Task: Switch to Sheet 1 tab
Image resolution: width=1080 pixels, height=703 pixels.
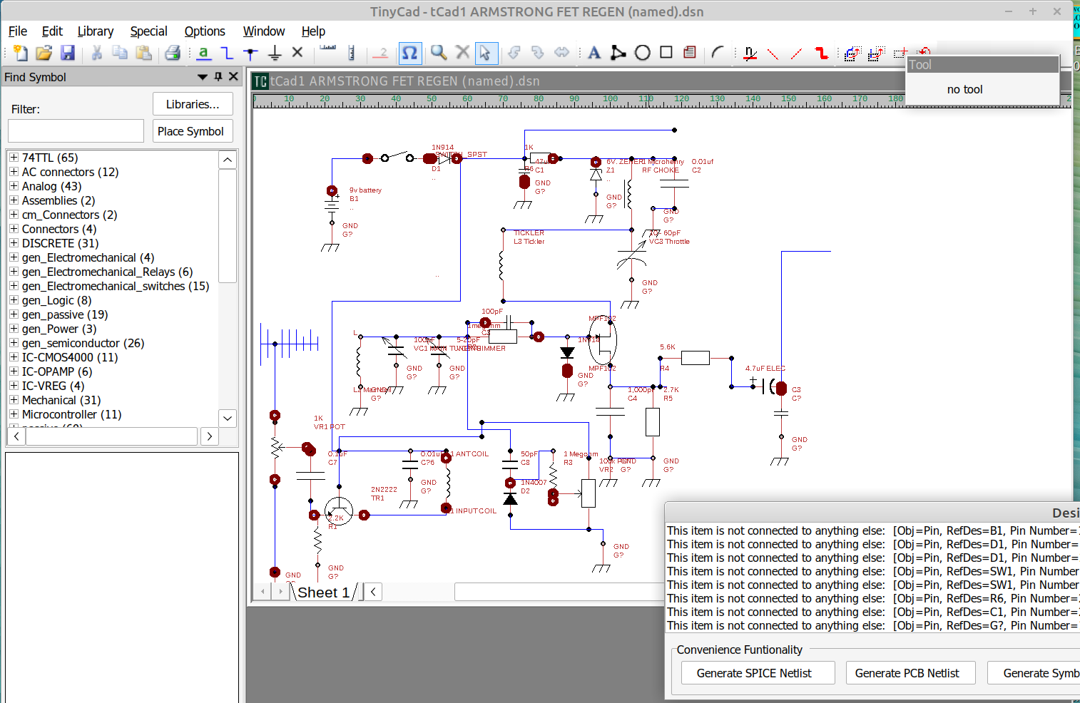Action: [x=325, y=592]
